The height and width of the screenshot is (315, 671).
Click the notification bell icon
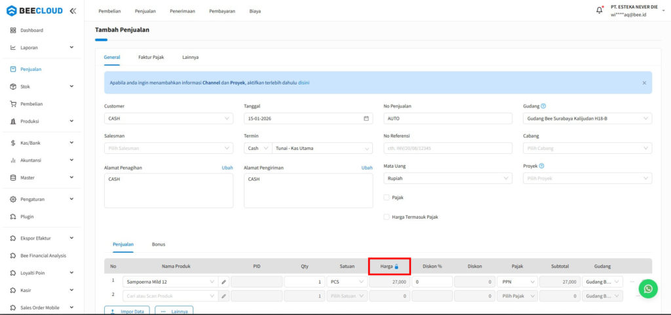coord(599,10)
